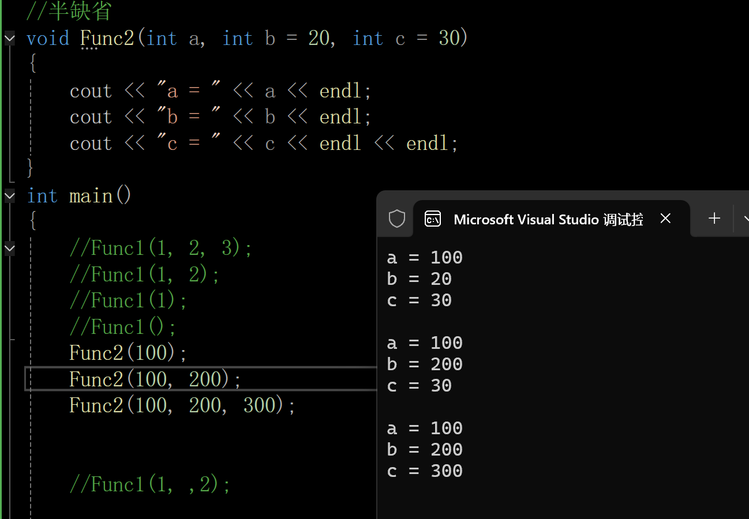This screenshot has width=749, height=519.
Task: Click the comment //Func1(1);
Action: pyautogui.click(x=129, y=301)
